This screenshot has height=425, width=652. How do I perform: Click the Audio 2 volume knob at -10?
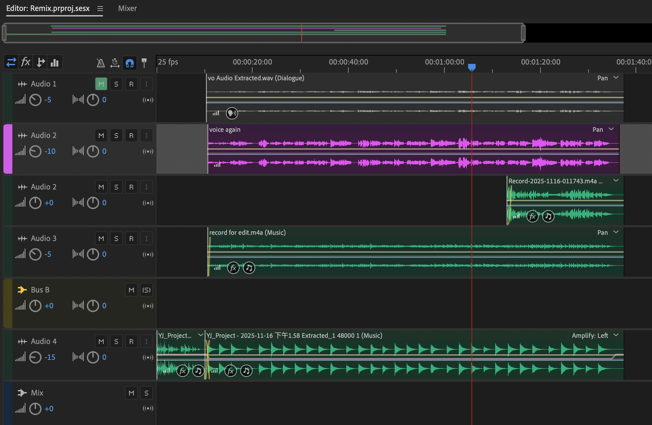pos(35,151)
